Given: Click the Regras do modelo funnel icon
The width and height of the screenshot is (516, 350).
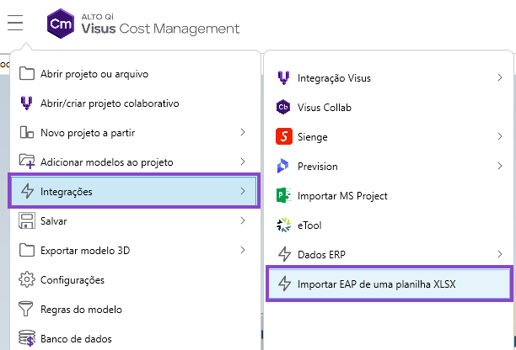Looking at the screenshot, I should pyautogui.click(x=26, y=310).
